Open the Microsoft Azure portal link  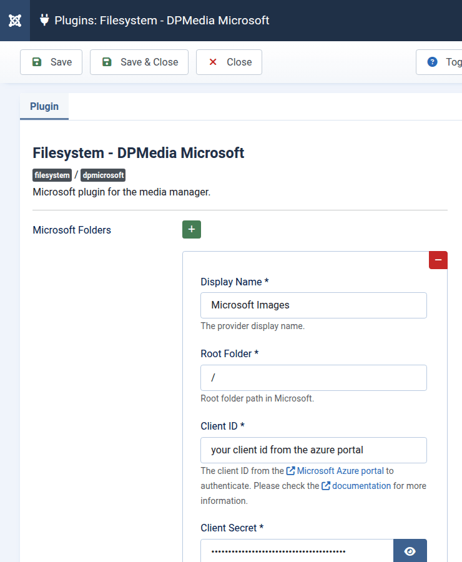[x=340, y=470]
